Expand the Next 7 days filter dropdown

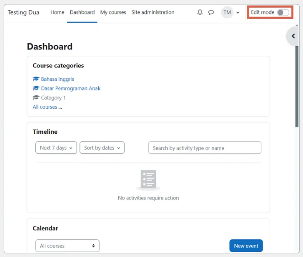(56, 148)
